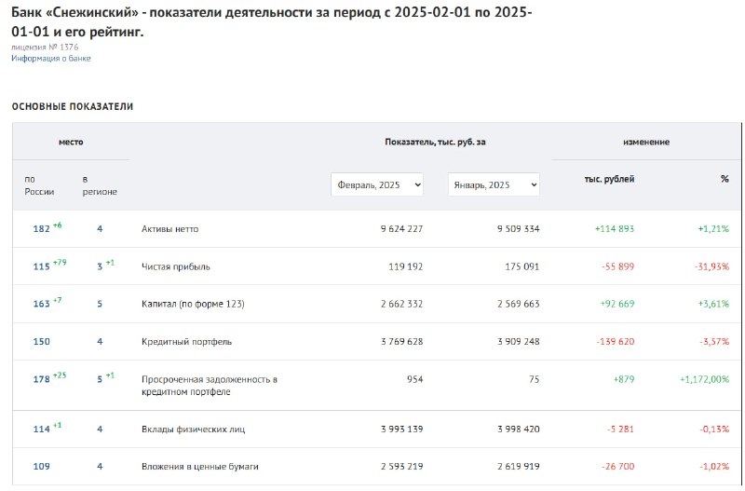
Task: Click regional rank 5 in Капитал row
Action: tap(100, 304)
